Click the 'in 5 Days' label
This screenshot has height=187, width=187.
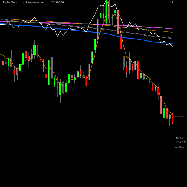tap(180, 147)
